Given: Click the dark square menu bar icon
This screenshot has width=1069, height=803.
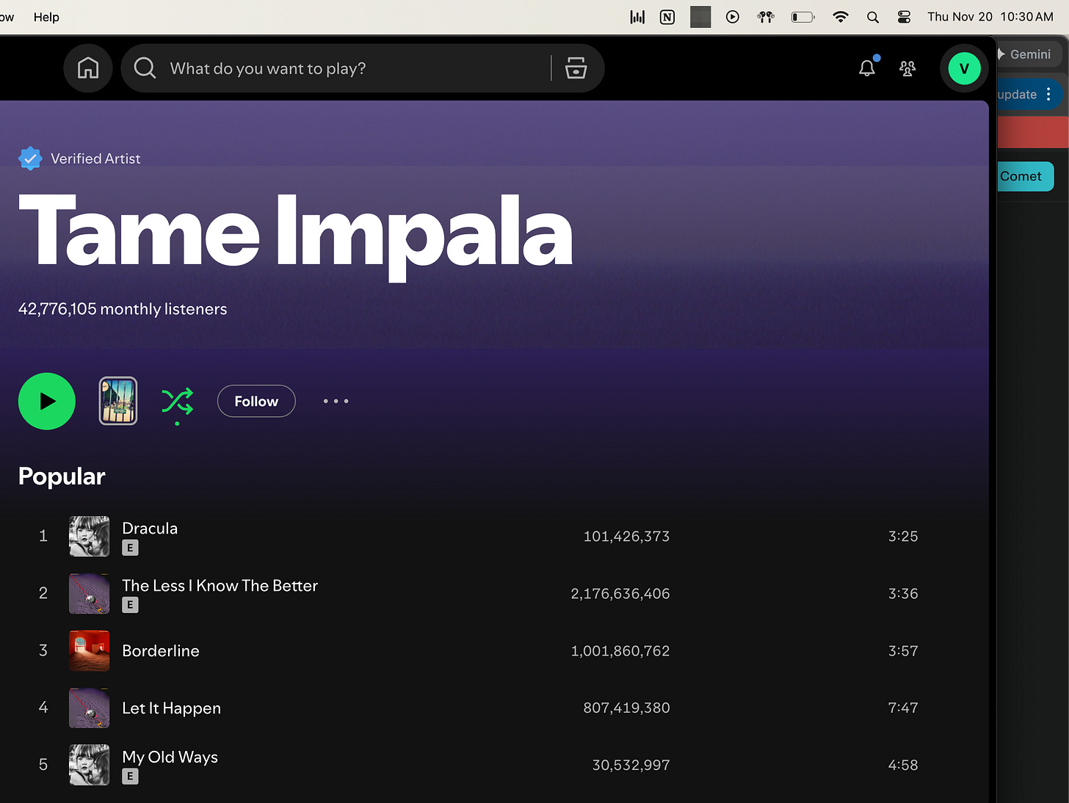Looking at the screenshot, I should coord(700,17).
